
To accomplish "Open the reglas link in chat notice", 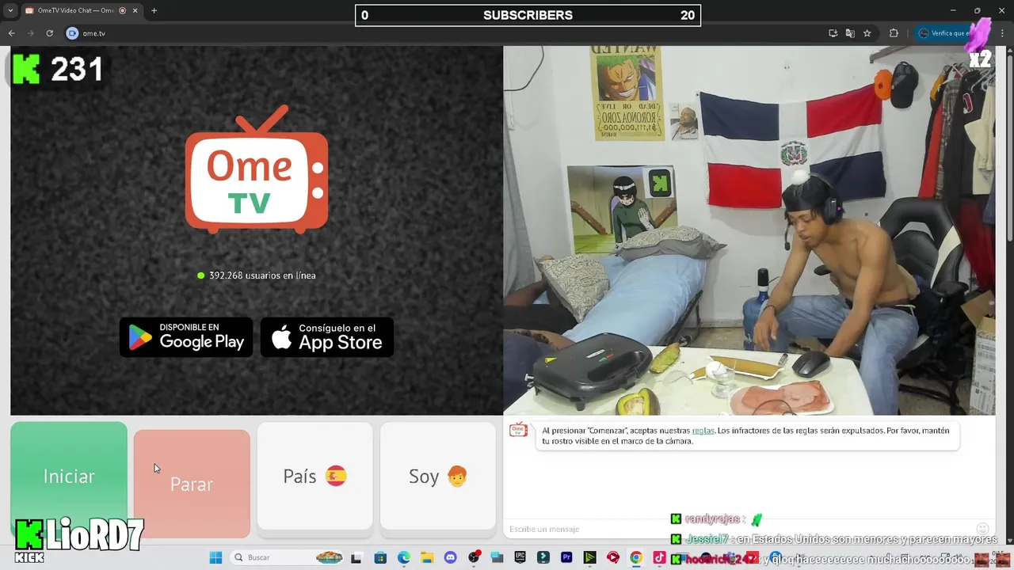I will [x=703, y=431].
